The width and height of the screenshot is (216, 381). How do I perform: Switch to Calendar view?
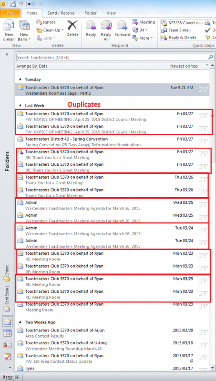coord(7,333)
